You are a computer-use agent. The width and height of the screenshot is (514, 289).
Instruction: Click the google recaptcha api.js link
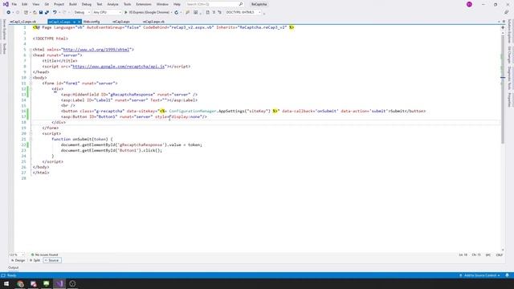point(118,67)
